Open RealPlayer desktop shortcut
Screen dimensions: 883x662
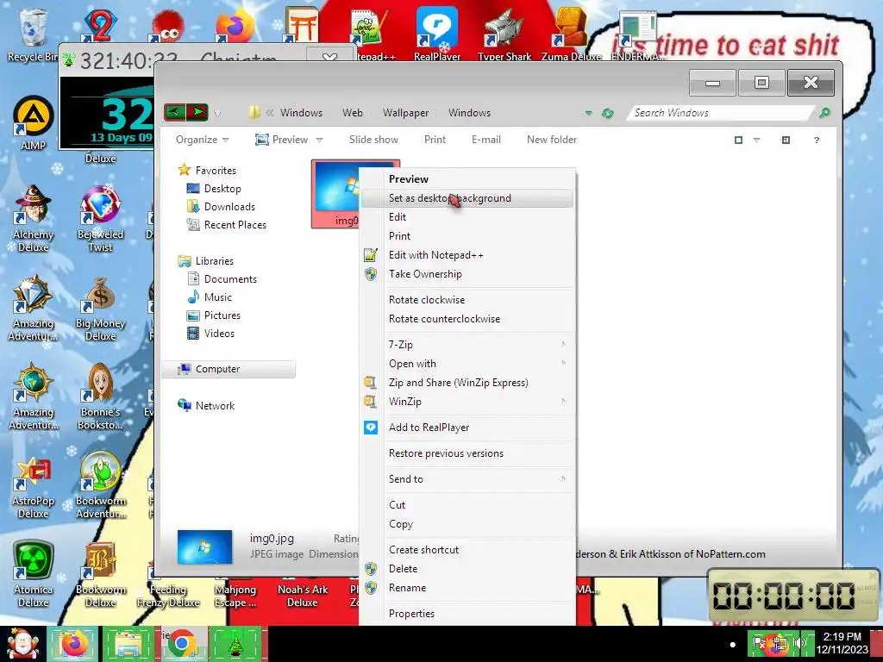point(437,34)
